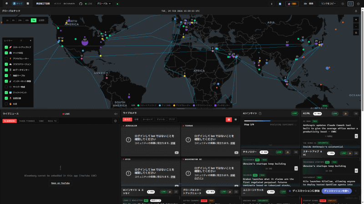The image size is (364, 204).
Task: Mute live news speaker icon
Action: (116, 114)
